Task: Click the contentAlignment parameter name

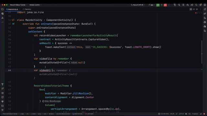Action: 56,97
